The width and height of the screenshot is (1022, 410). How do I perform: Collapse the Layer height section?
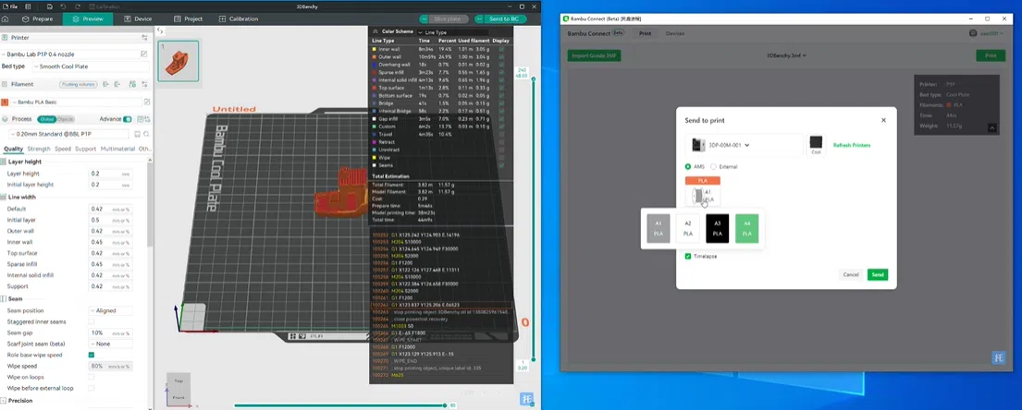[25, 162]
